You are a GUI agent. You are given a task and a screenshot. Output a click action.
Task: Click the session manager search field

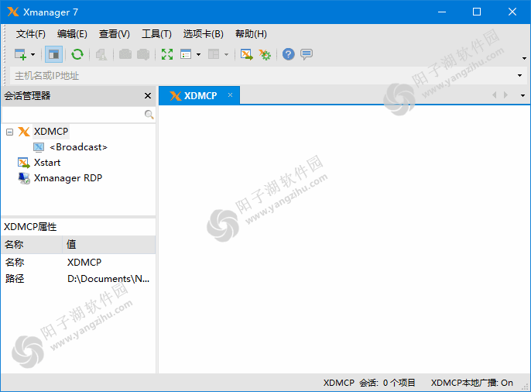point(73,115)
